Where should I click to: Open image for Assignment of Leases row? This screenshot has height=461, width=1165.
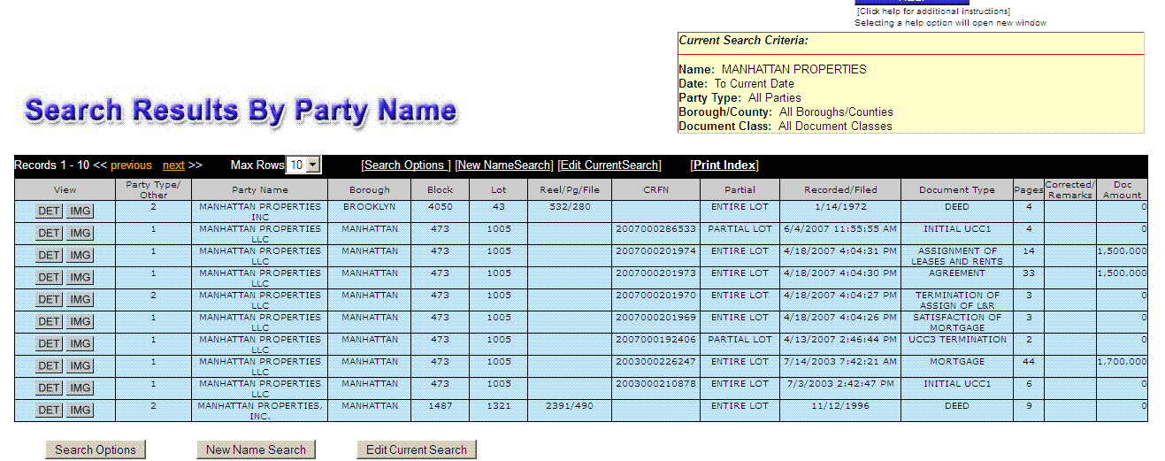click(x=80, y=255)
